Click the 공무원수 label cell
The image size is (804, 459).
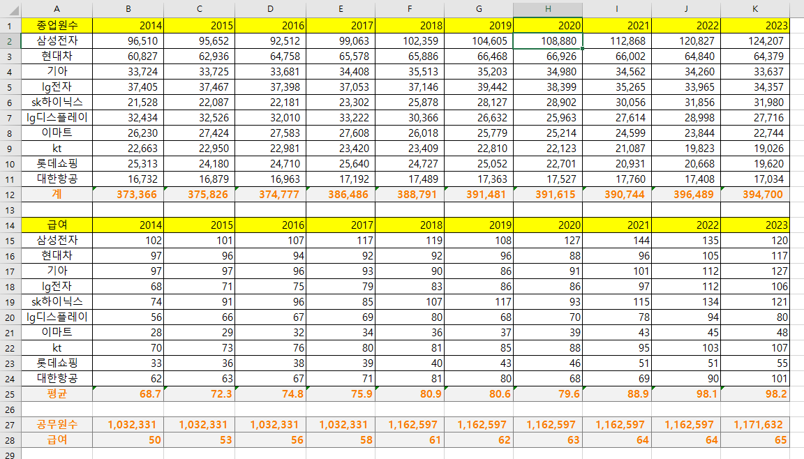(57, 424)
